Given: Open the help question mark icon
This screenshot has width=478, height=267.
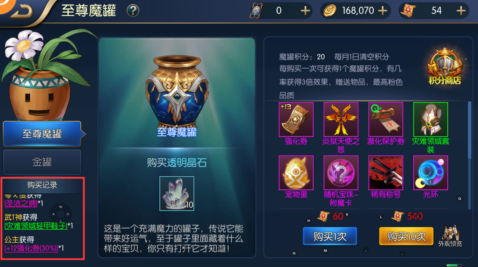Looking at the screenshot, I should (x=133, y=11).
